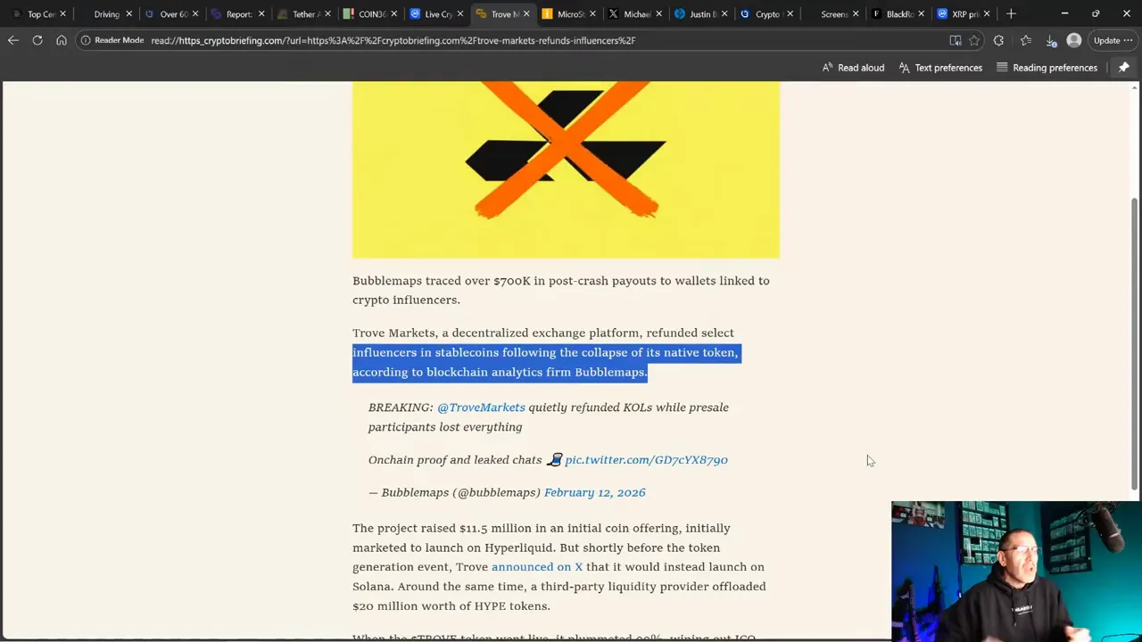Click the Update browser button
Screen dimensions: 1142x642
click(1106, 40)
